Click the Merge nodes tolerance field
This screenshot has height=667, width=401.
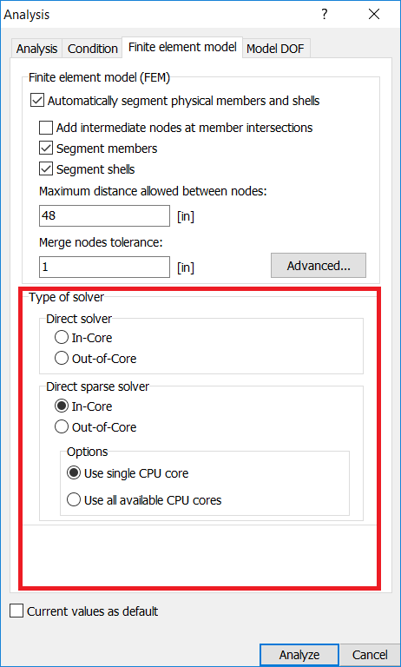(x=105, y=267)
